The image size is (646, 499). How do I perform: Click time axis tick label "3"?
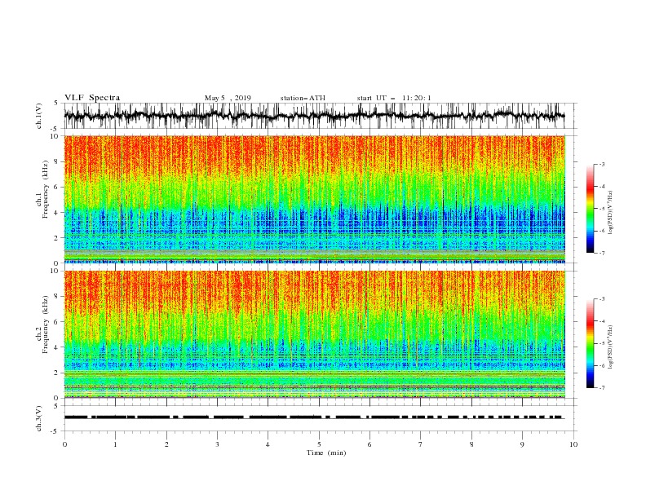[x=217, y=444]
